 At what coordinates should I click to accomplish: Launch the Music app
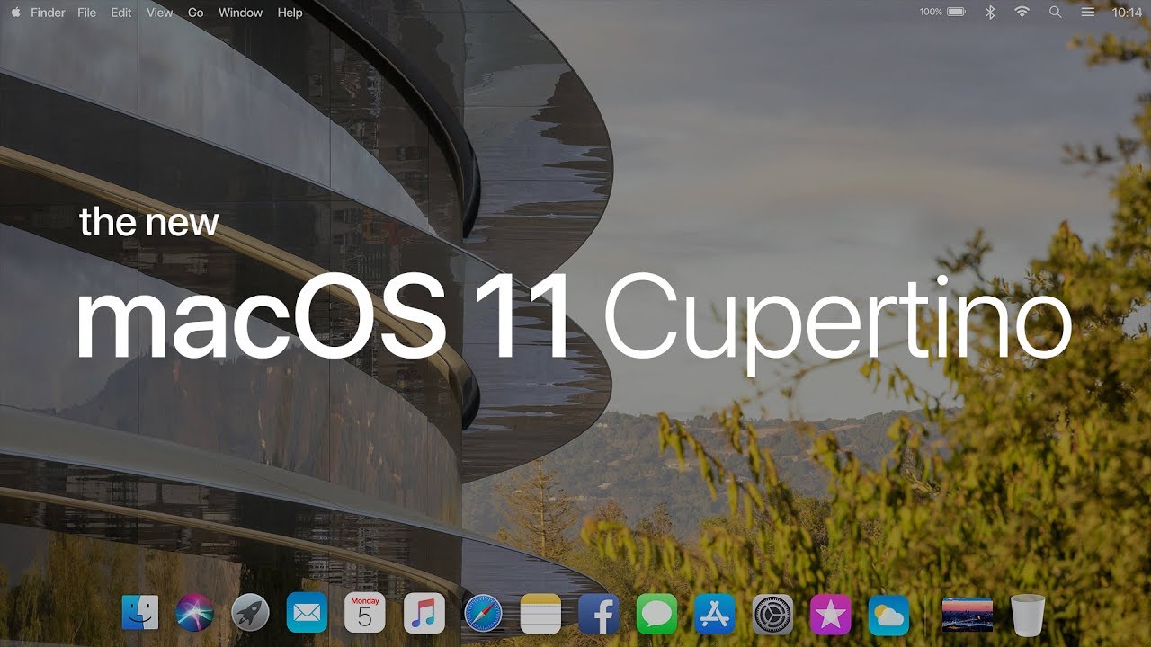tap(424, 614)
